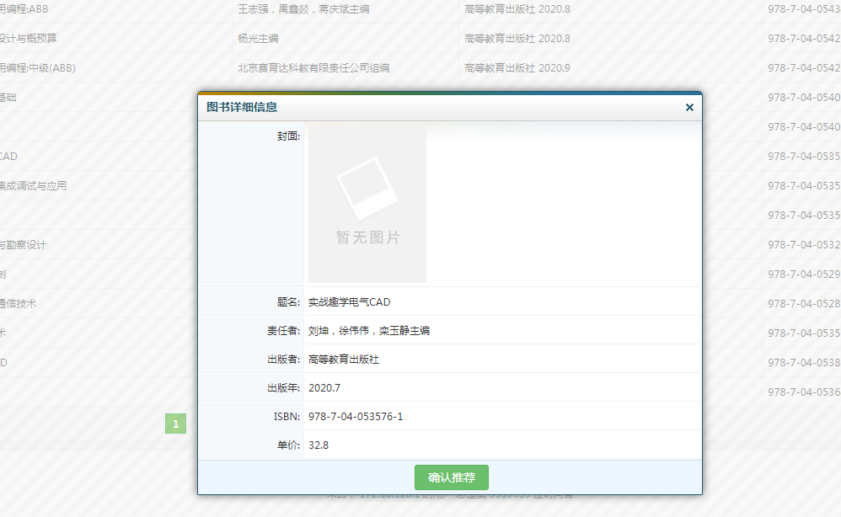Click the author cell 王志强，禹鑫燚，蒋庆斌主编
Screen dimensions: 841x517
pos(303,8)
